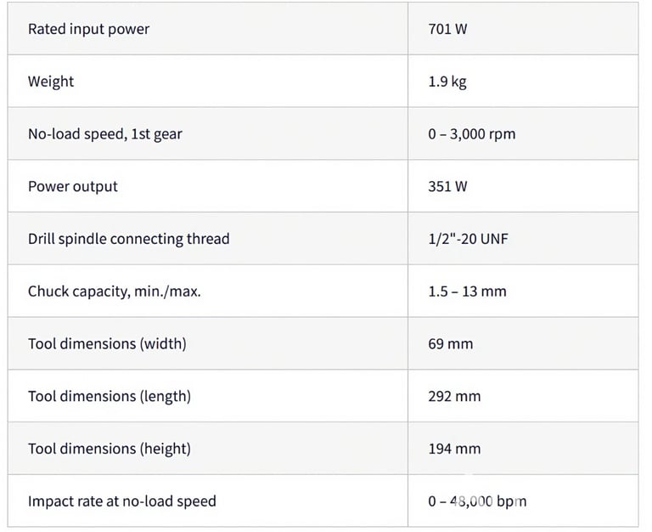The width and height of the screenshot is (652, 532).
Task: Select the 1.9 kg value
Action: tap(447, 82)
